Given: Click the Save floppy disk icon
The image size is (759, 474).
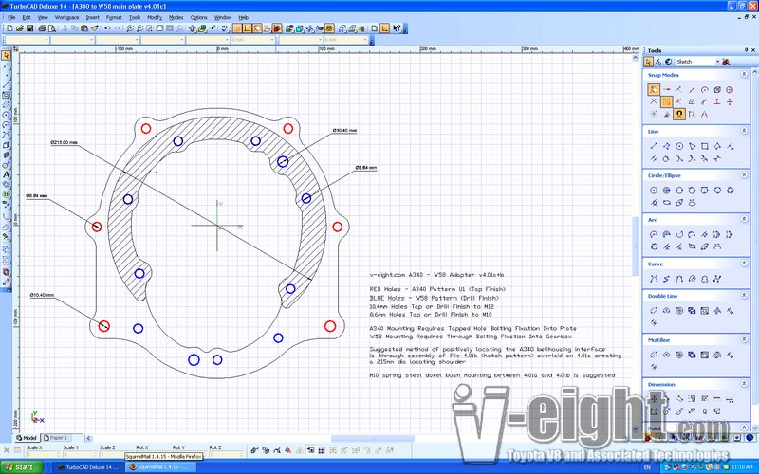Looking at the screenshot, I should [x=30, y=28].
